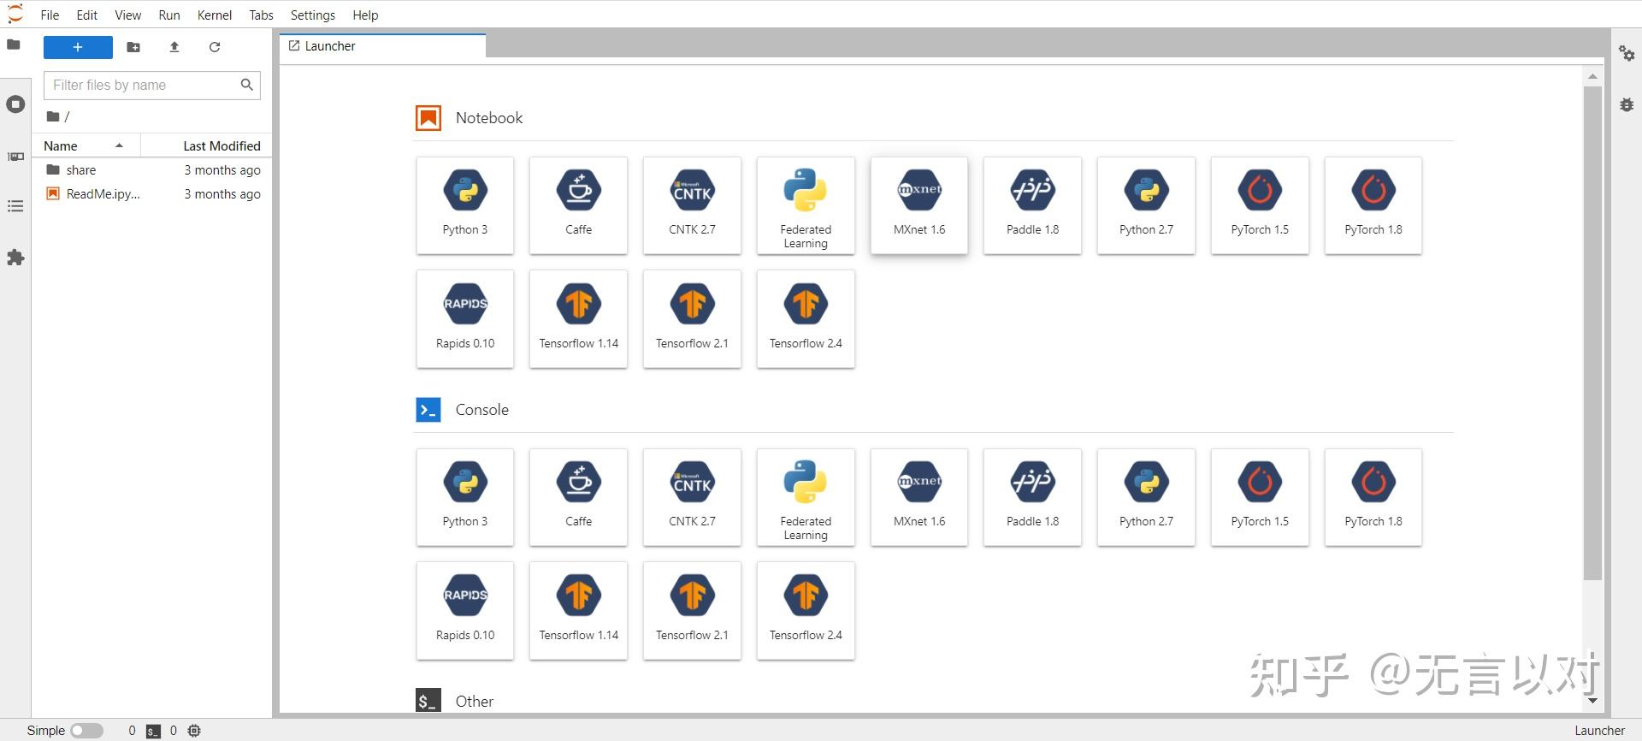The width and height of the screenshot is (1642, 741).
Task: Launch a PyTorch 1.5 notebook
Action: (1260, 205)
